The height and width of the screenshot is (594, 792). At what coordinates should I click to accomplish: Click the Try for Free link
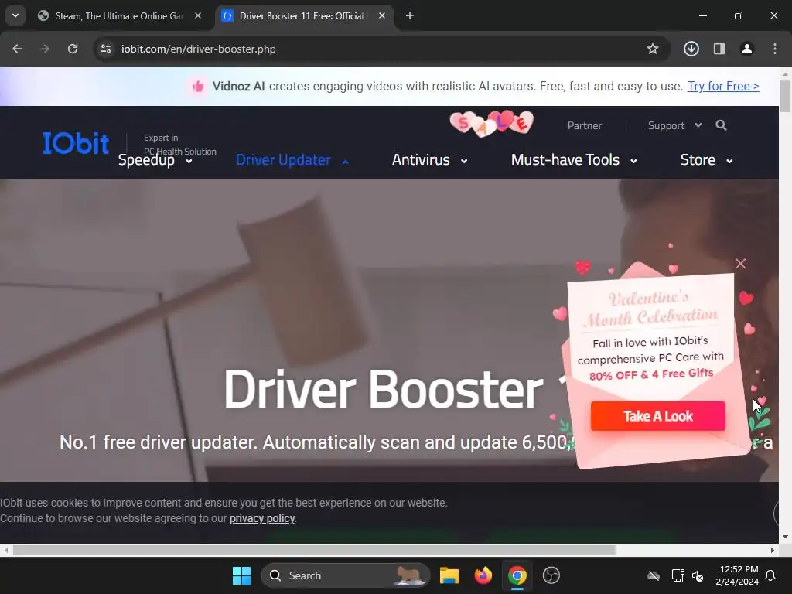click(x=723, y=87)
